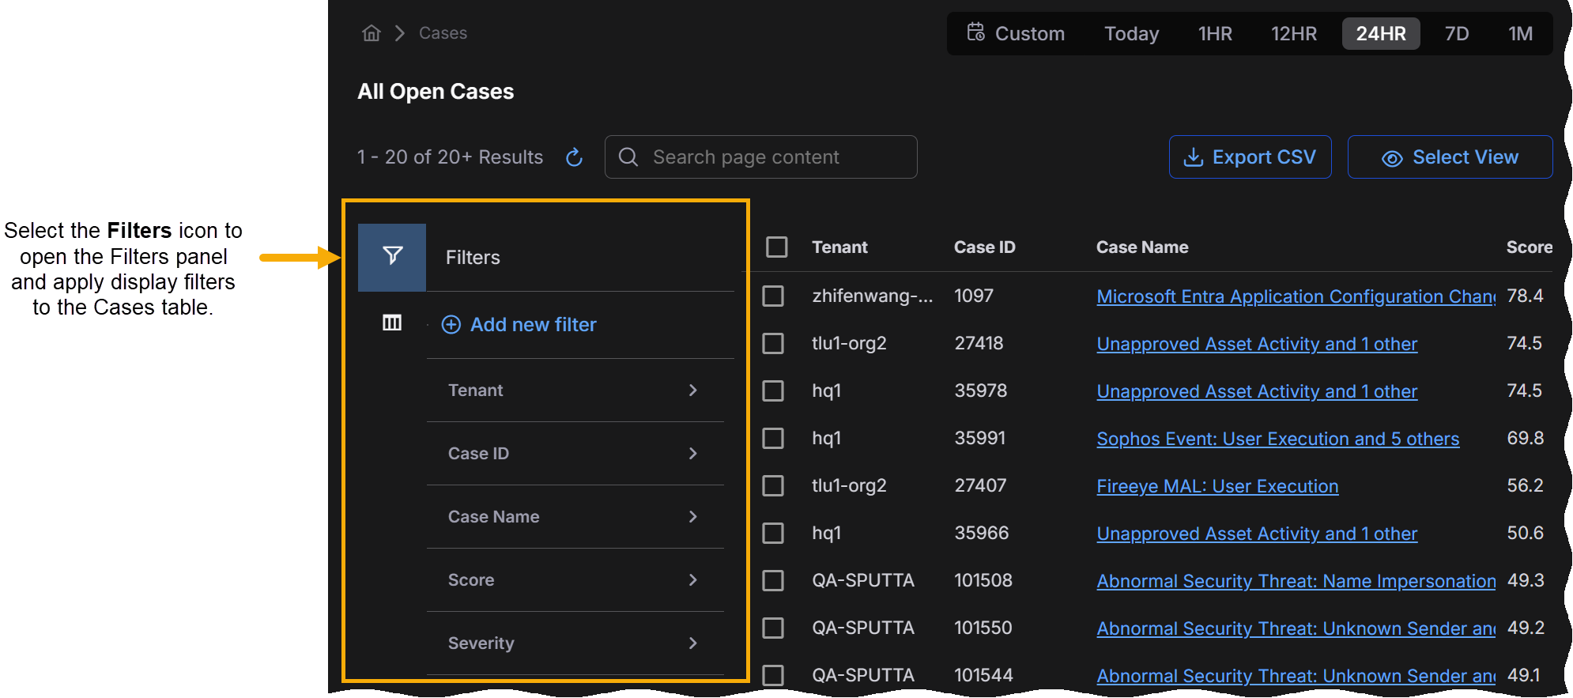Open the Fireeye MAL: User Execution case

1217,486
